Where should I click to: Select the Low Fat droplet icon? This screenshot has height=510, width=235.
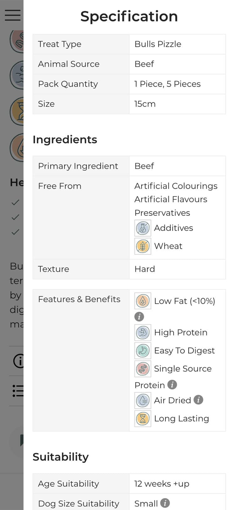(143, 301)
